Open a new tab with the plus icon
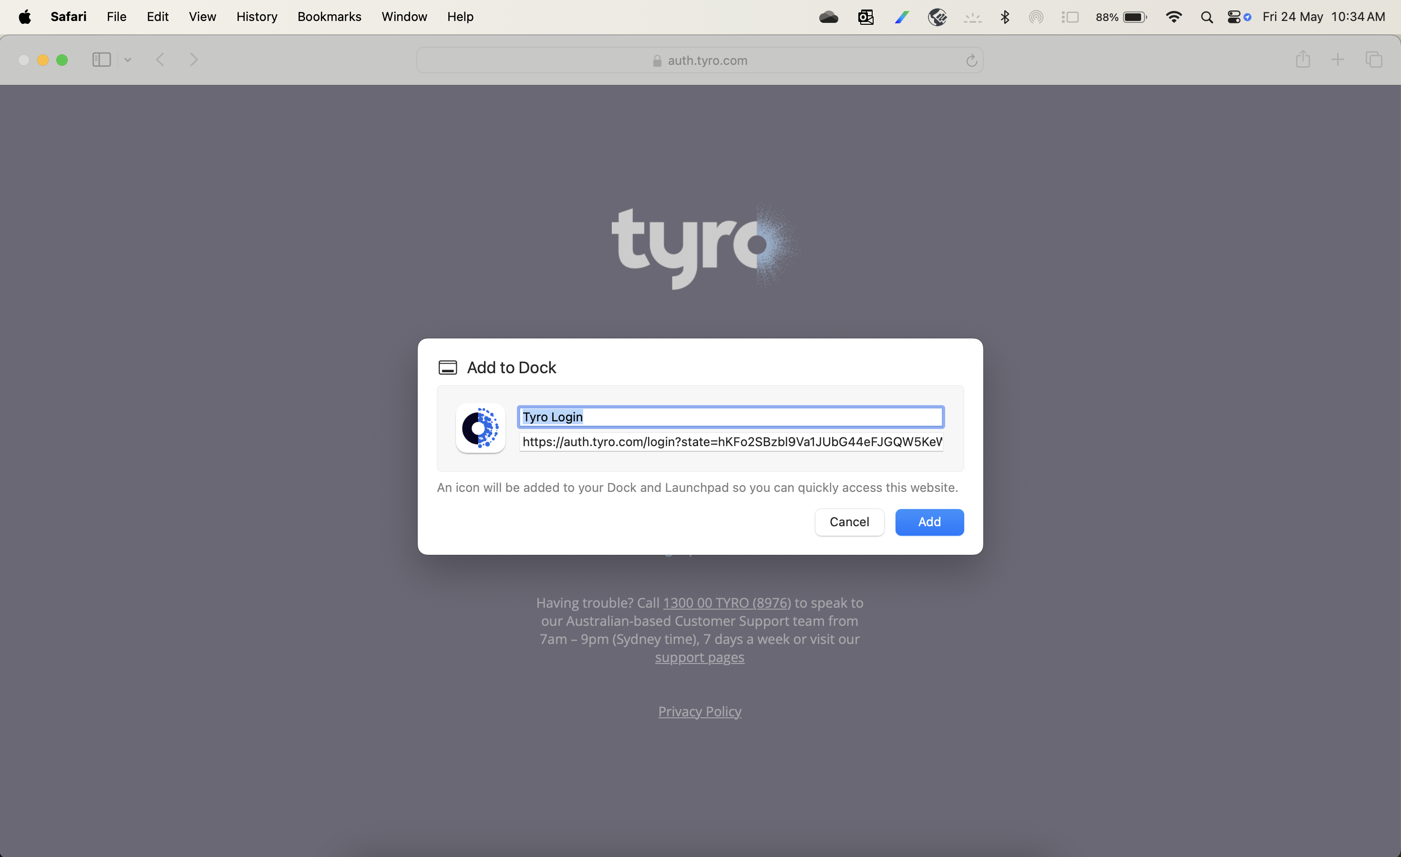The height and width of the screenshot is (857, 1401). (1337, 60)
